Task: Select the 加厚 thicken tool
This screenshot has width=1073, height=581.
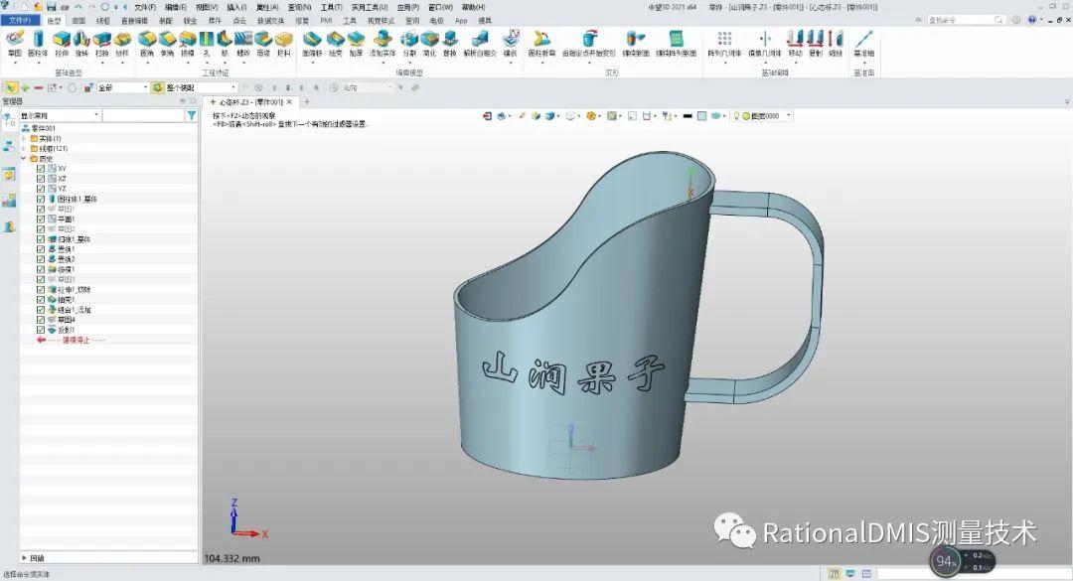Action: coord(356,43)
